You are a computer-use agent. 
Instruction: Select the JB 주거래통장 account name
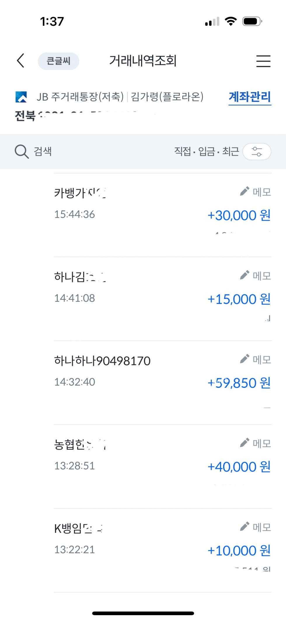[x=80, y=97]
